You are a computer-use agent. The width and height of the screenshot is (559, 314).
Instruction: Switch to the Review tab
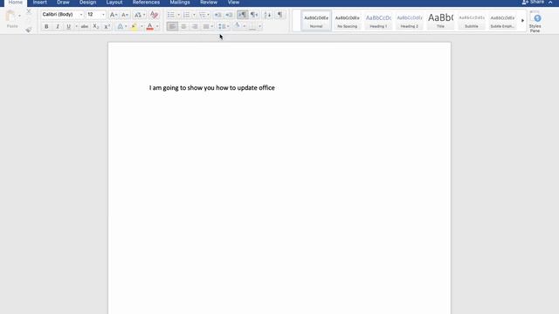coord(209,3)
